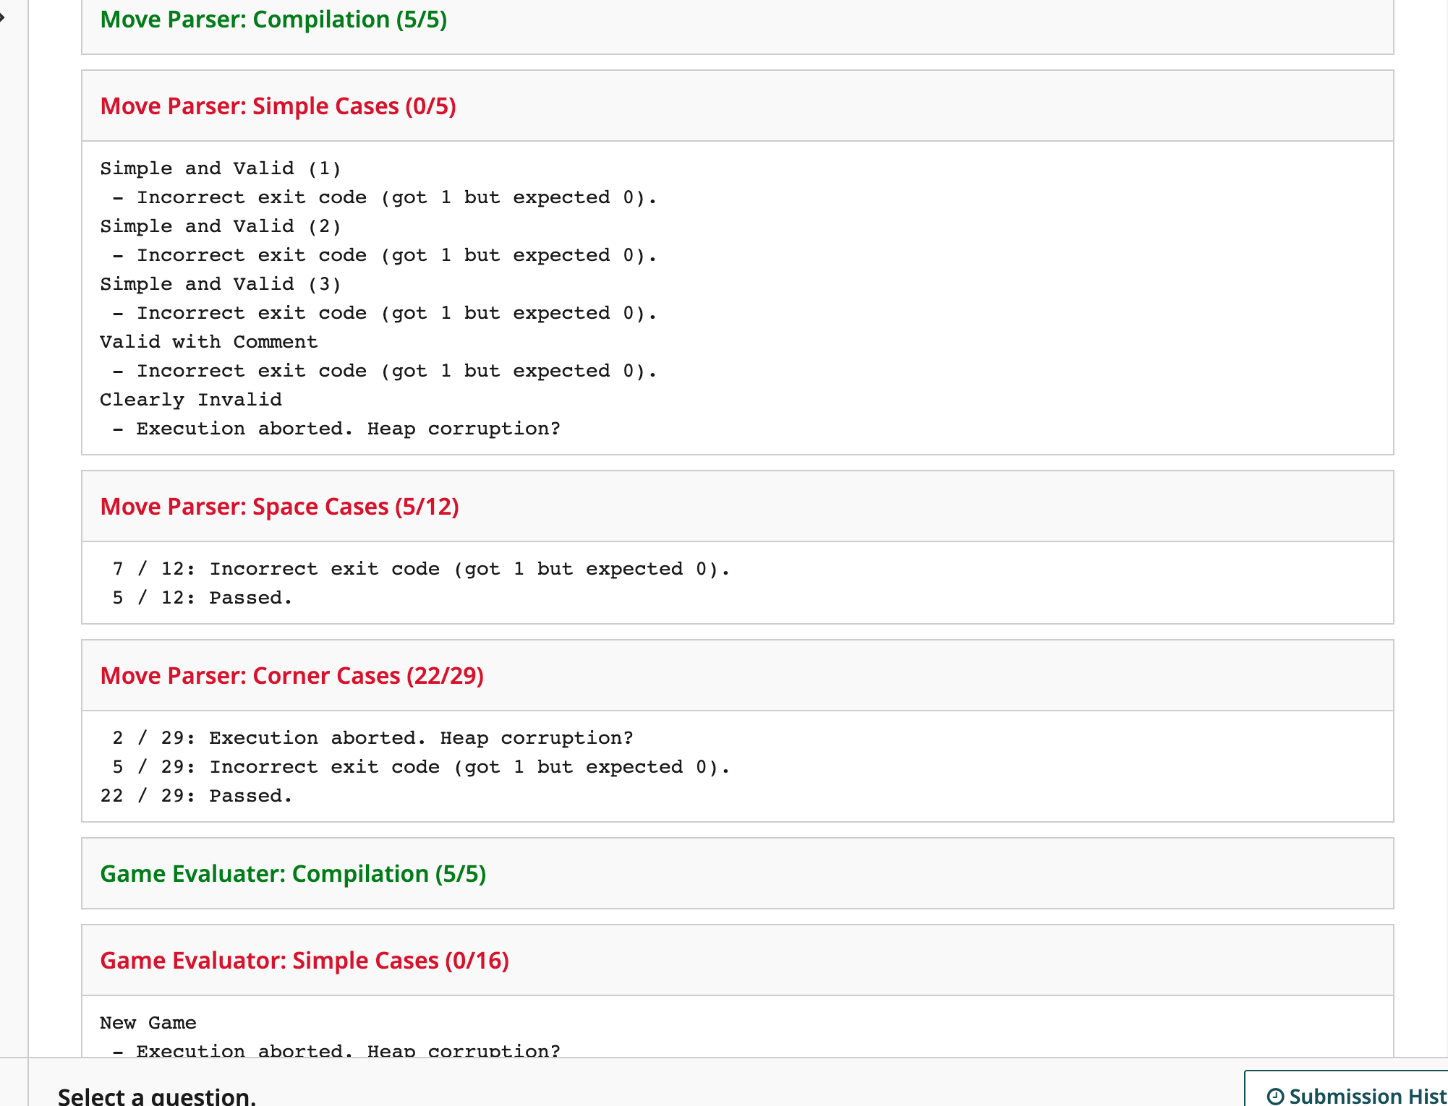Expand Move Parser: Compilation (5/5) header
This screenshot has height=1106, width=1448.
[x=273, y=20]
